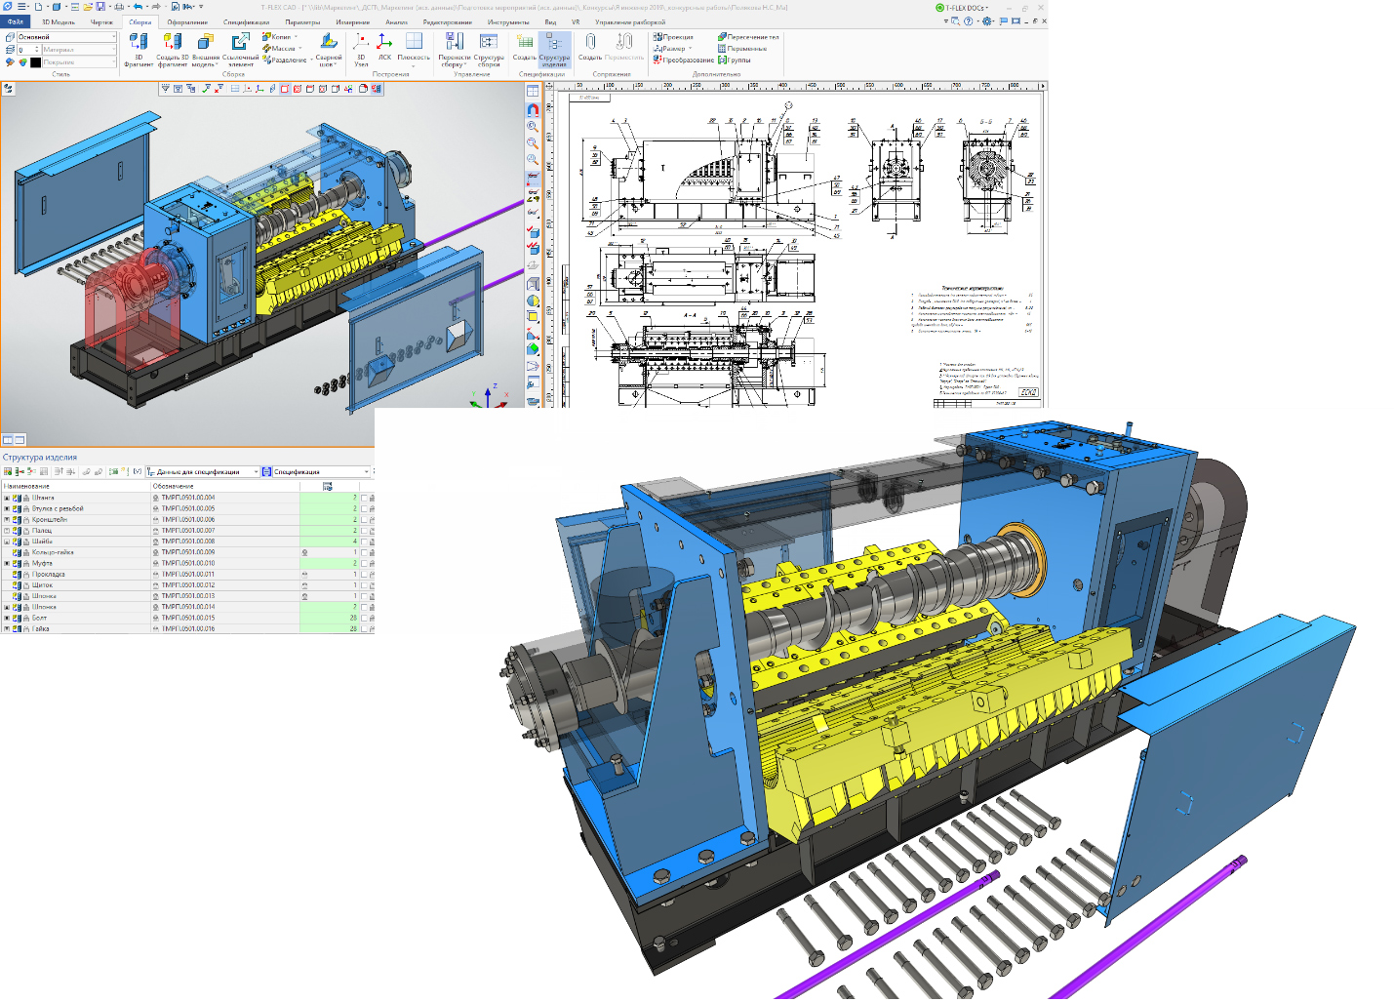Switch to the Спецификация ribbon tab
The height and width of the screenshot is (1003, 1394).
[246, 21]
